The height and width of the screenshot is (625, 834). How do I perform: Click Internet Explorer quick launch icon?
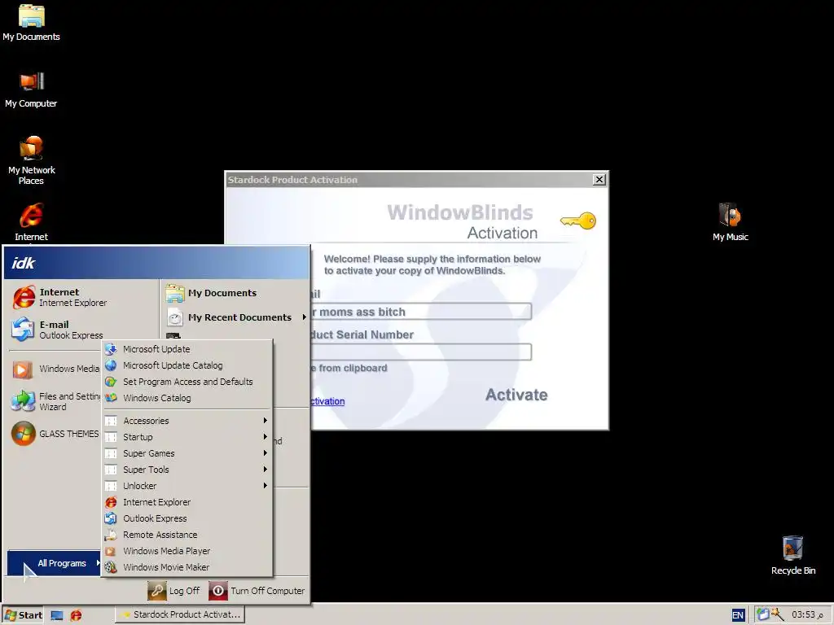(x=76, y=615)
